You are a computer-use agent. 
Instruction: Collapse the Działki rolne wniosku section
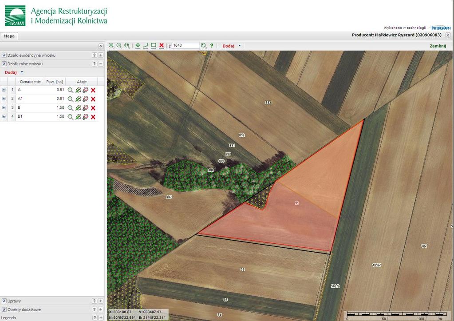pyautogui.click(x=100, y=64)
